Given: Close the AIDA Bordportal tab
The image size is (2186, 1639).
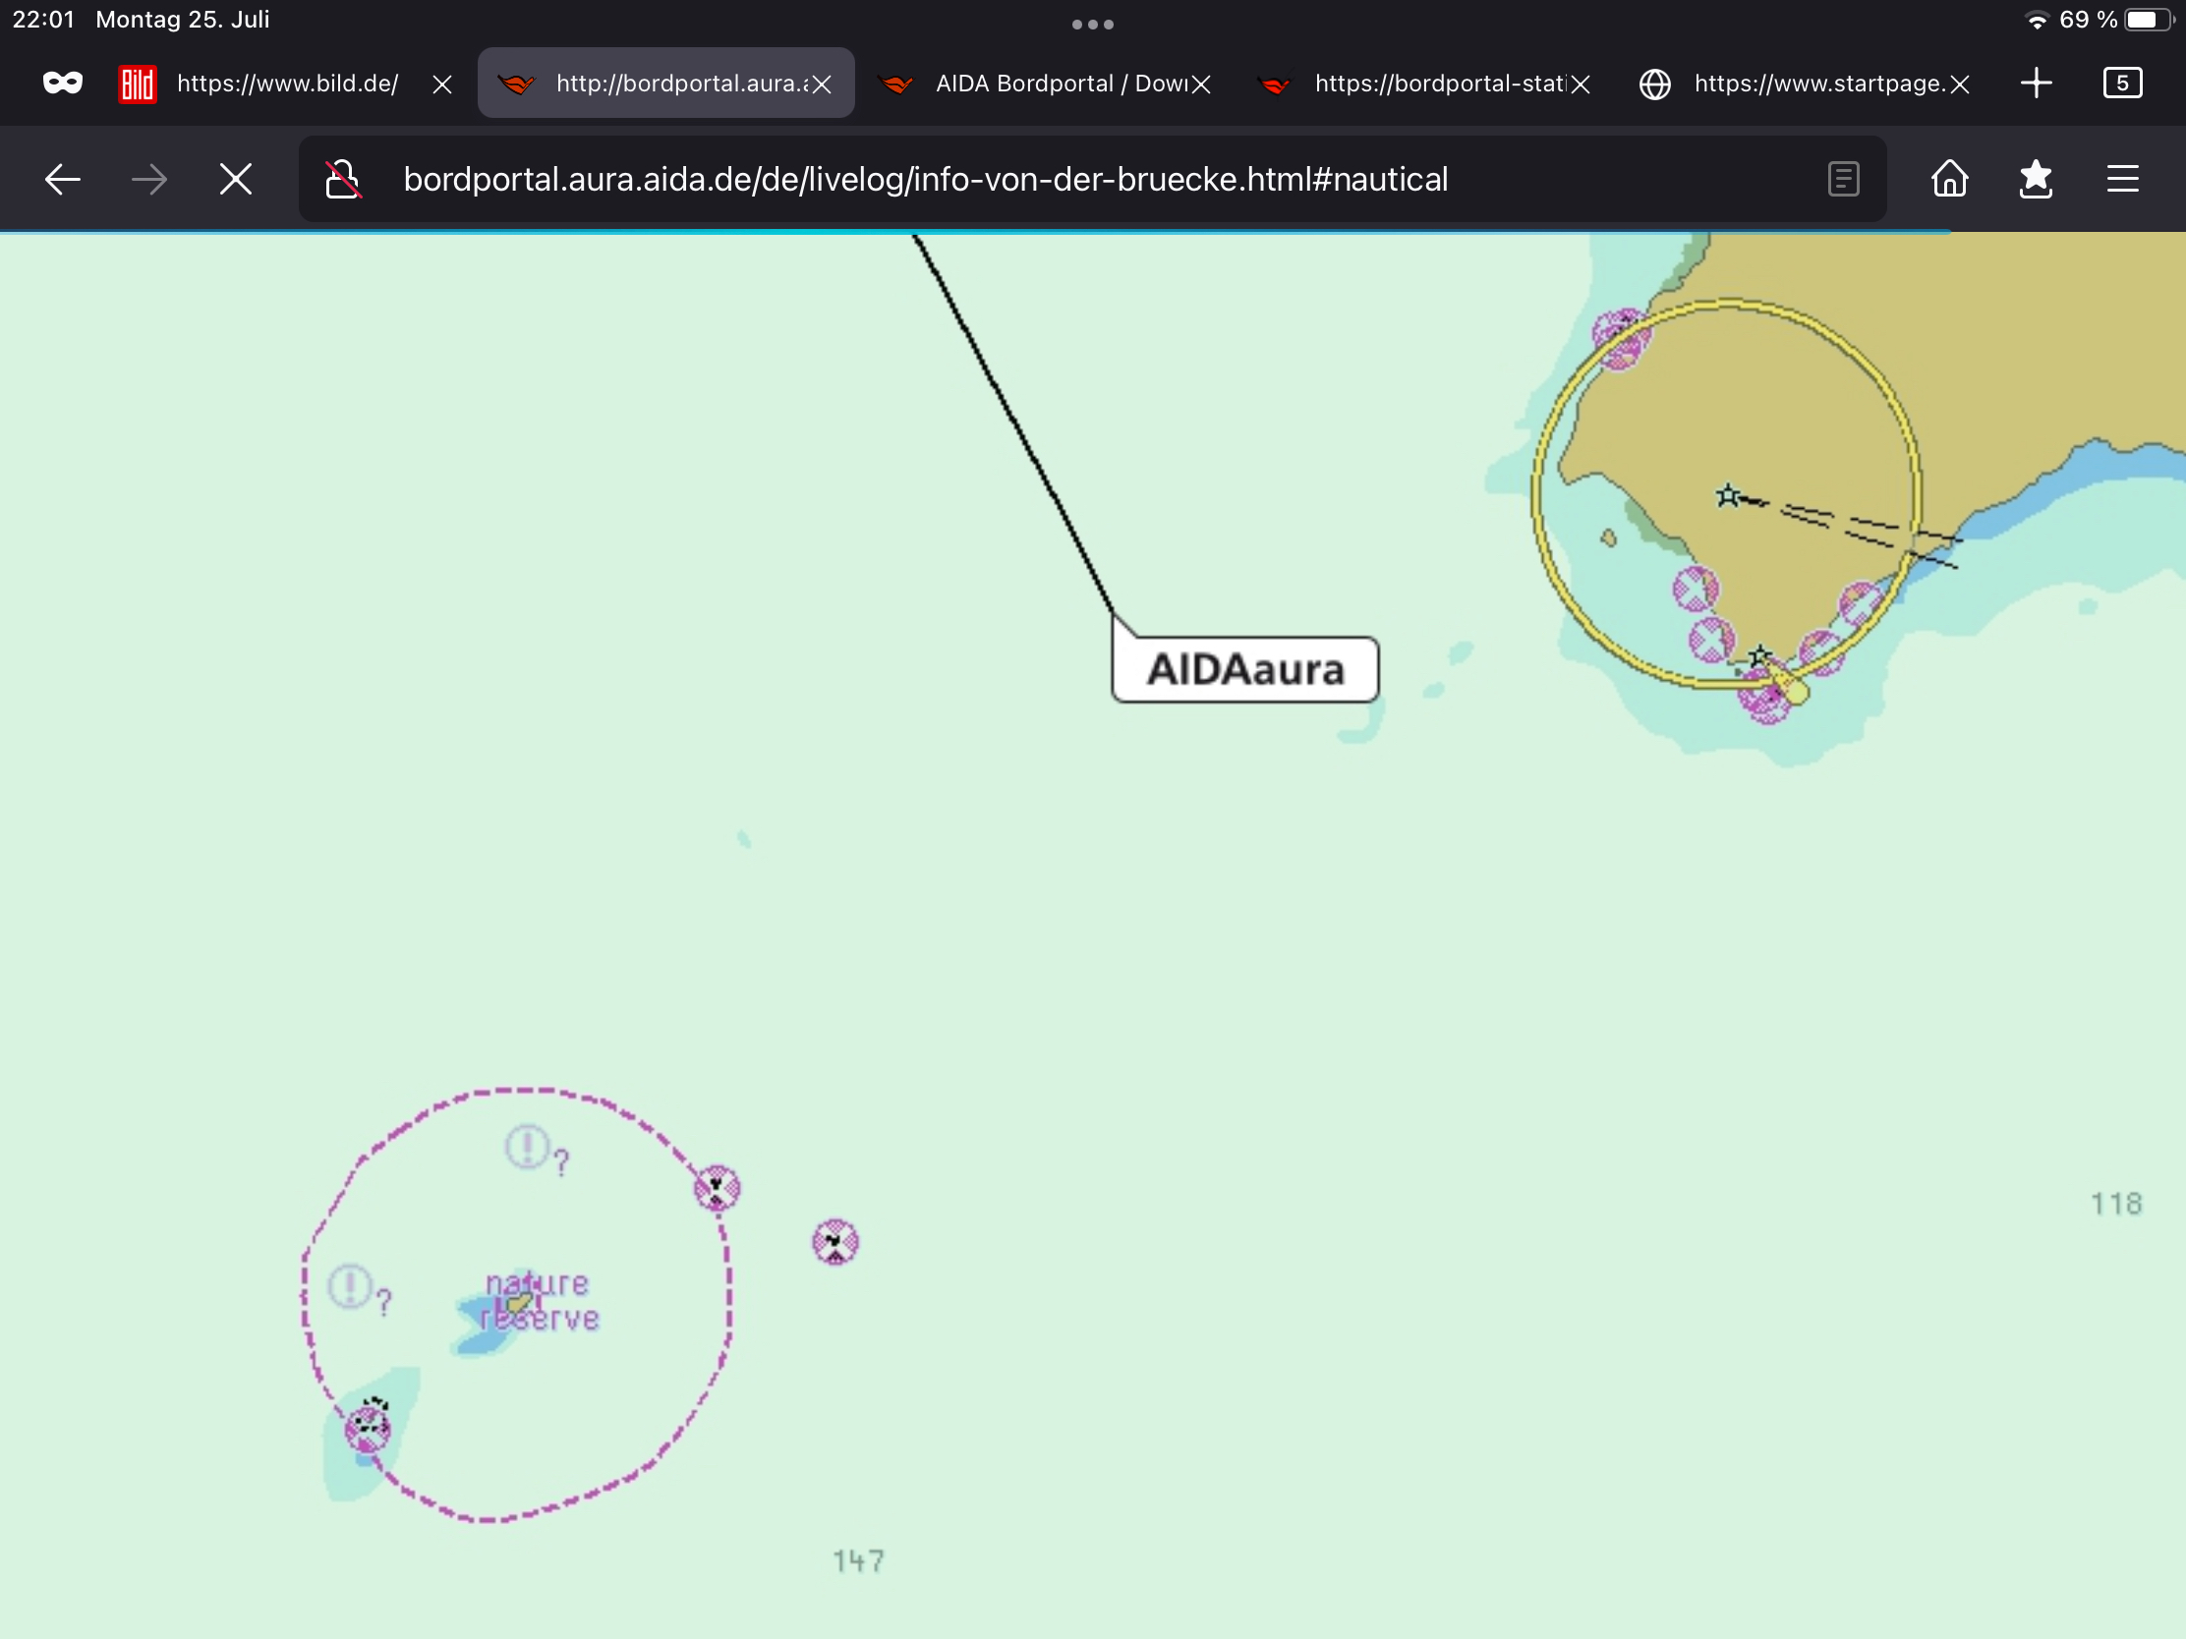Looking at the screenshot, I should (1201, 84).
